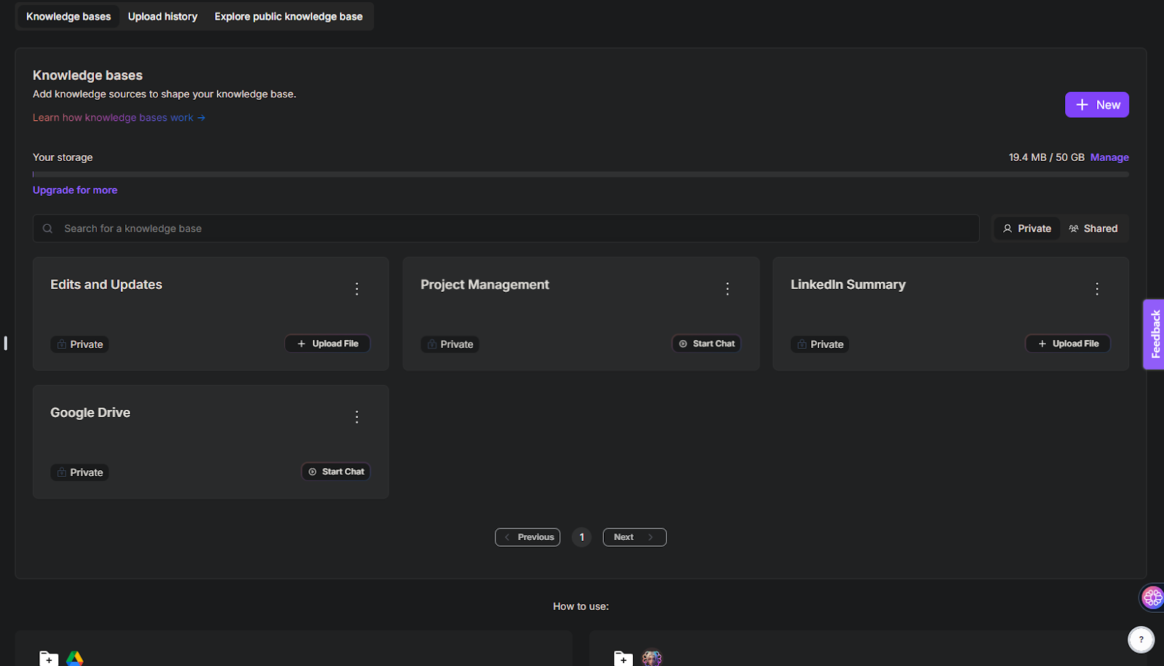Open Explore public knowledge base tab
1164x666 pixels.
tap(289, 16)
